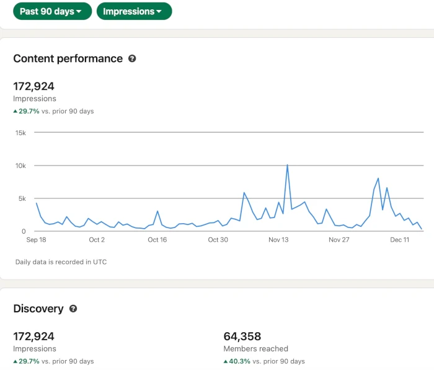The width and height of the screenshot is (434, 370).
Task: Click the help icon beside Content performance
Action: [131, 59]
